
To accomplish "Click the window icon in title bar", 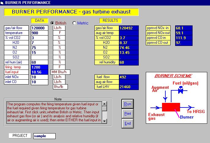I will pyautogui.click(x=2, y=3).
